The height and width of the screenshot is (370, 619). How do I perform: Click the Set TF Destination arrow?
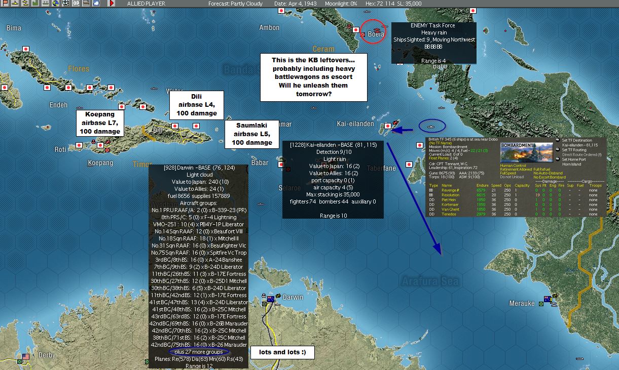[558, 140]
